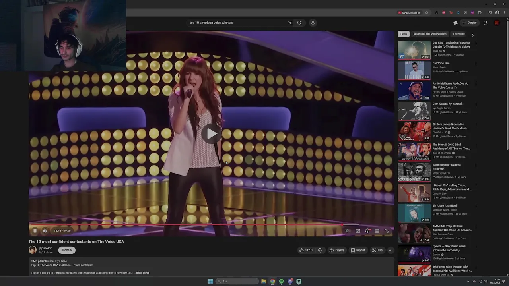Viewport: 509px width, 286px height.
Task: Save the video with Kaydet
Action: [358, 250]
